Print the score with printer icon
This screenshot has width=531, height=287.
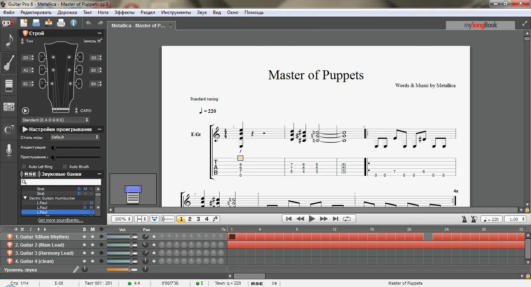point(61,23)
